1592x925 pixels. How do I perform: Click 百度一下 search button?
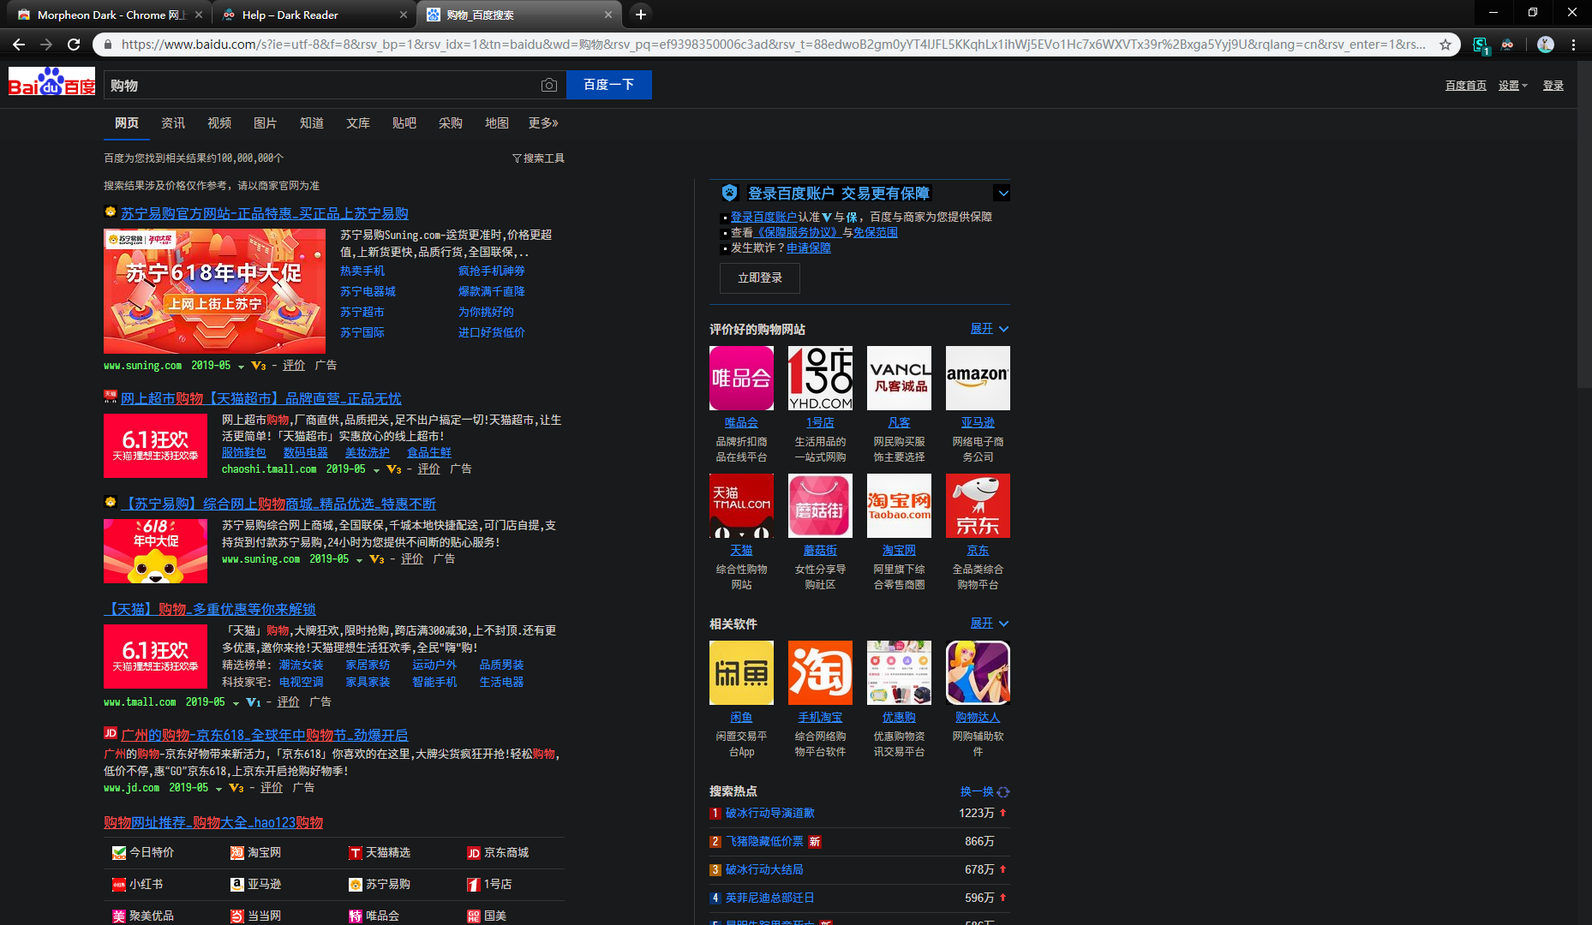tap(609, 85)
